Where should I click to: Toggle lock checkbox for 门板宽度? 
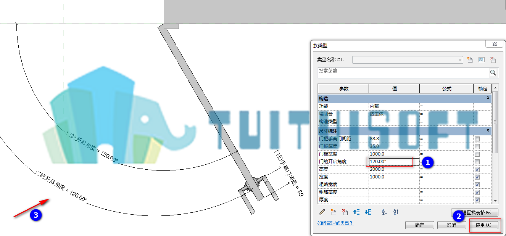(477, 154)
